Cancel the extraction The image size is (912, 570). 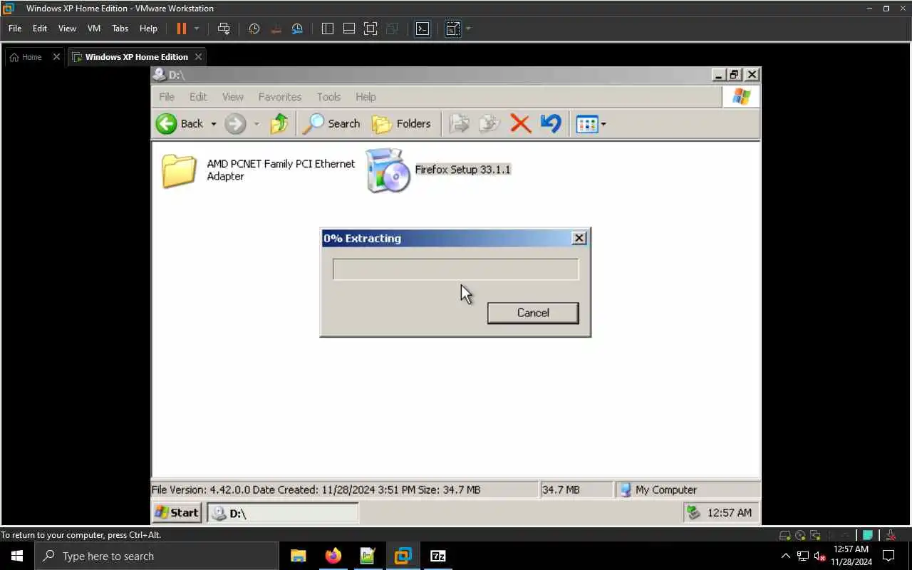[533, 313]
